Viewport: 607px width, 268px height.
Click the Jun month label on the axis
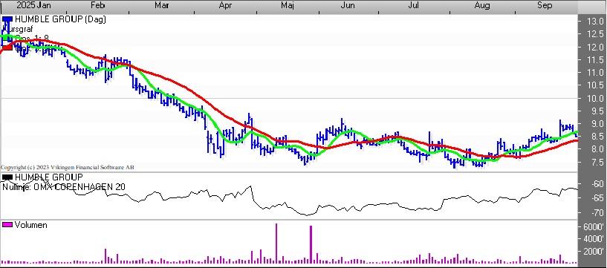tap(348, 5)
